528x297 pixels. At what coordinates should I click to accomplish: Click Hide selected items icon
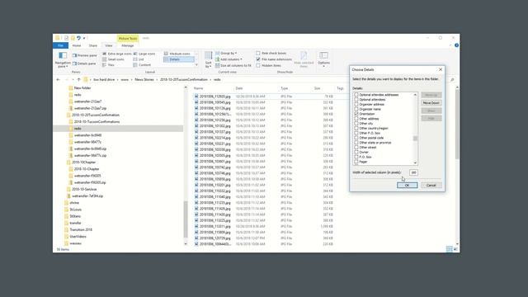tap(304, 55)
